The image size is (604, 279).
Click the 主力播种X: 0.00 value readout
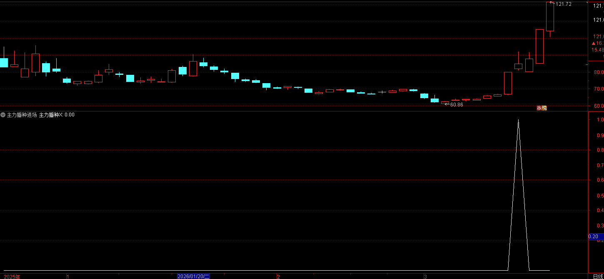[x=57, y=115]
